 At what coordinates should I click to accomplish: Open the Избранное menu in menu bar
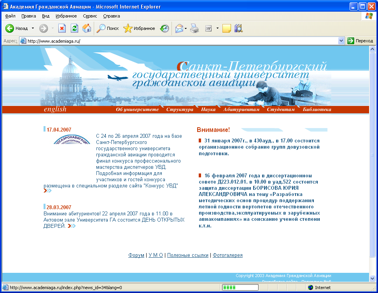[x=66, y=16]
